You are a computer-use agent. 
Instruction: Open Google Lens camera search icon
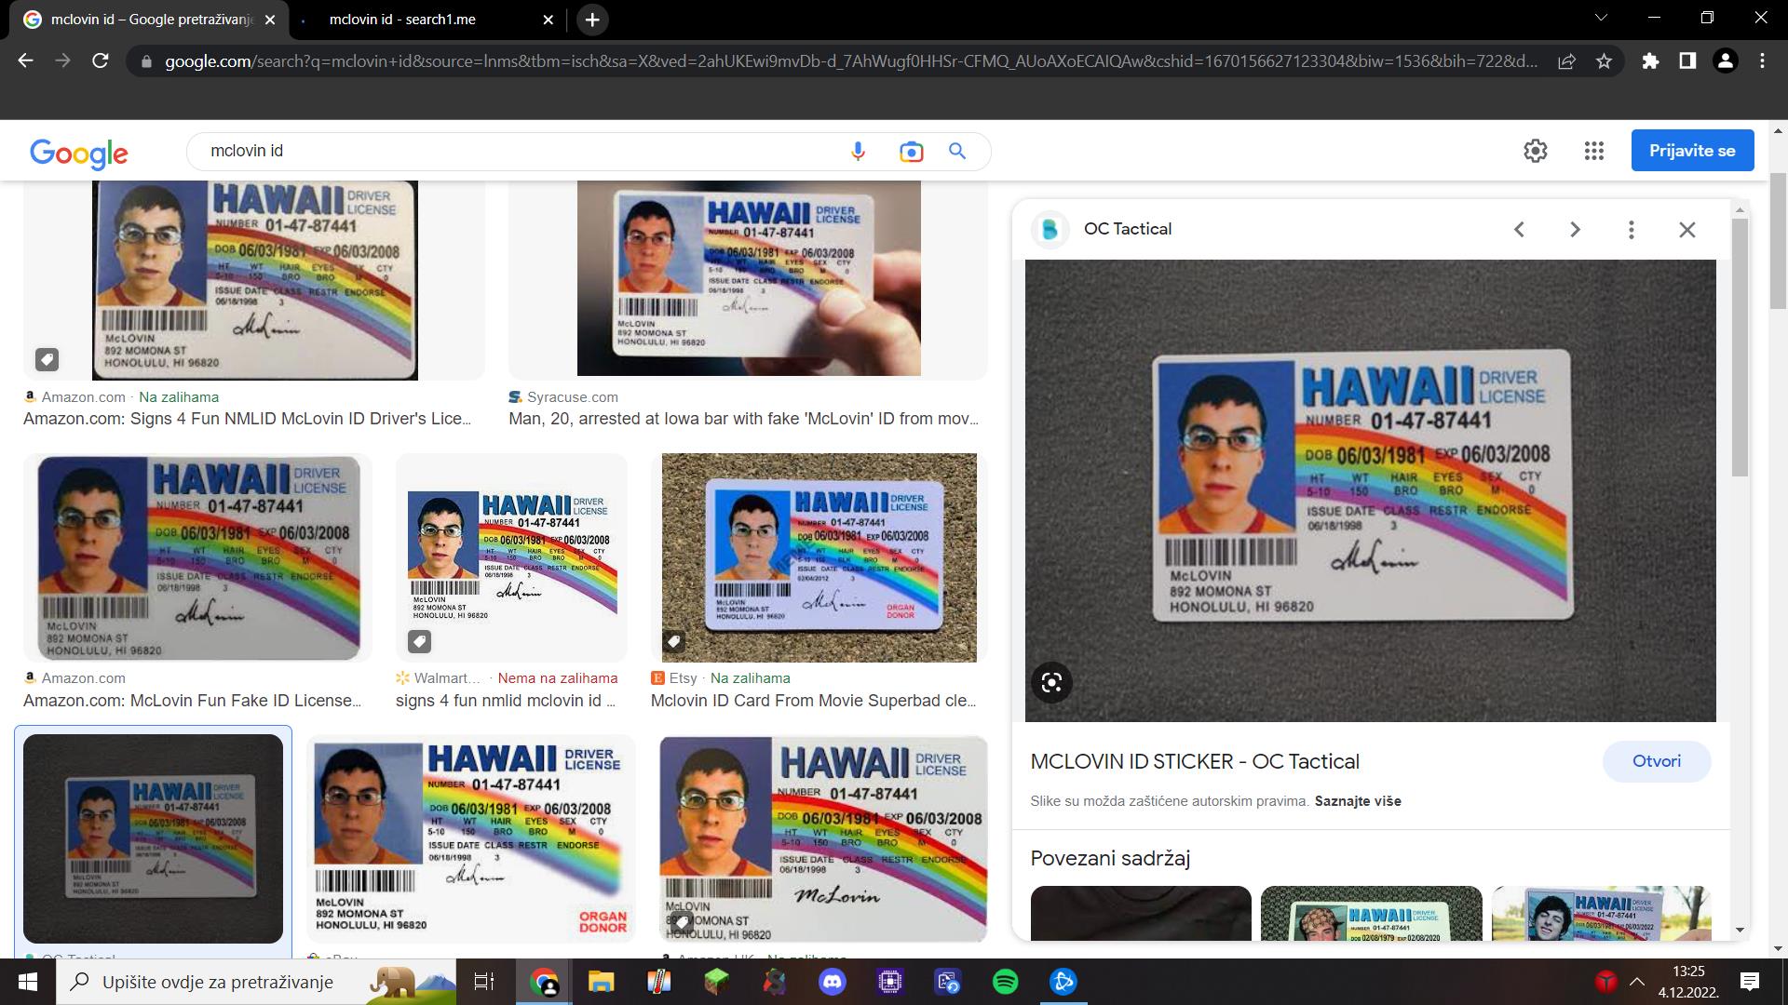coord(911,152)
